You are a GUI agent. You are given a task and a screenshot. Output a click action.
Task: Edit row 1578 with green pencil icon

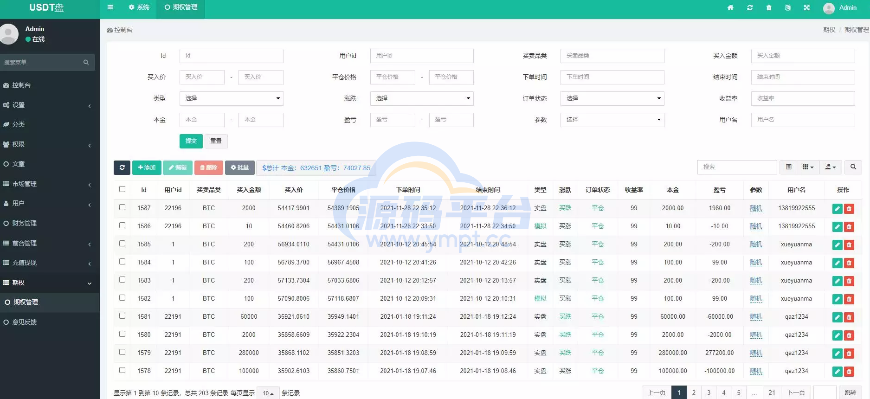[837, 372]
